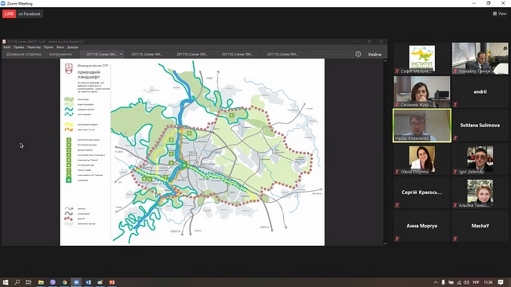Open Task View from the taskbar

[x=29, y=282]
